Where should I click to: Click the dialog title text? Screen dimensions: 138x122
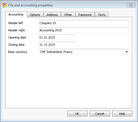tap(30, 5)
